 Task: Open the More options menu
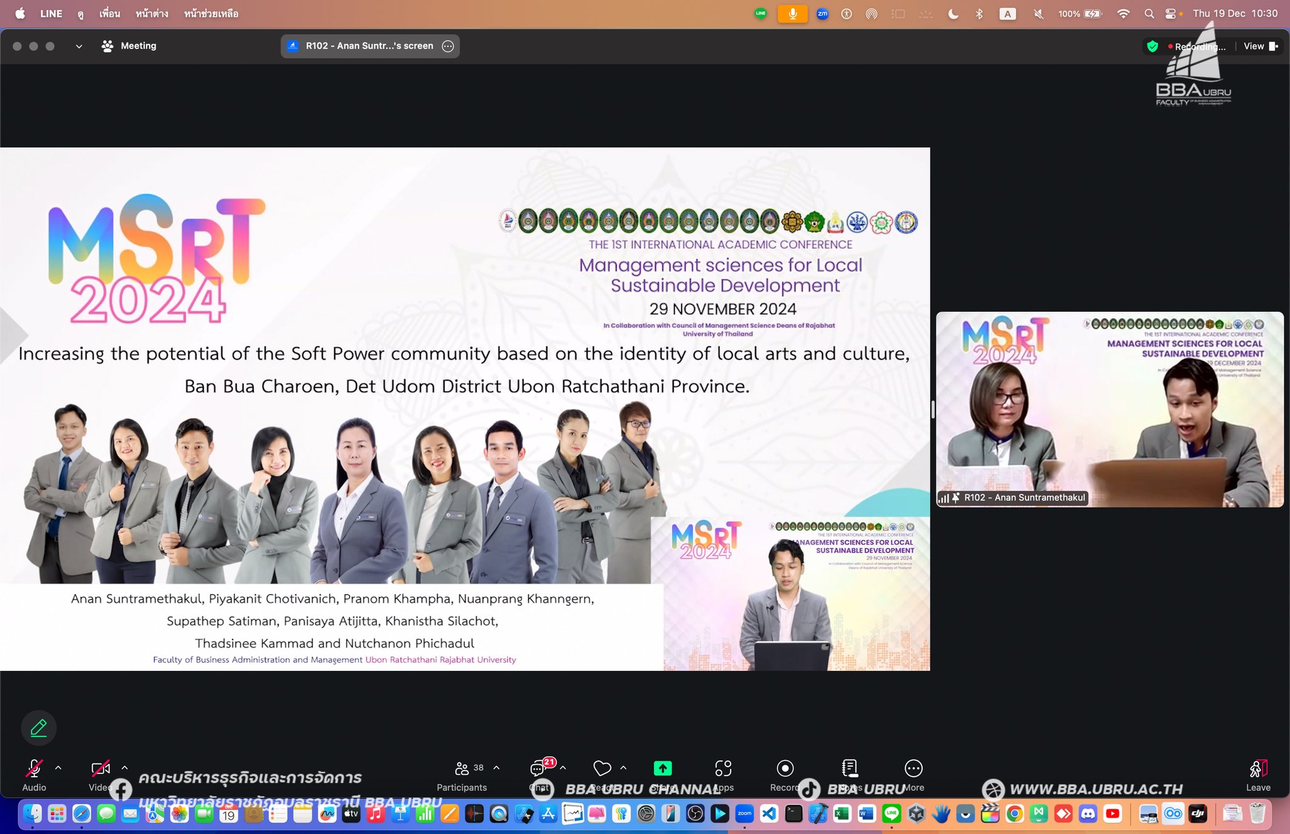[x=913, y=769]
